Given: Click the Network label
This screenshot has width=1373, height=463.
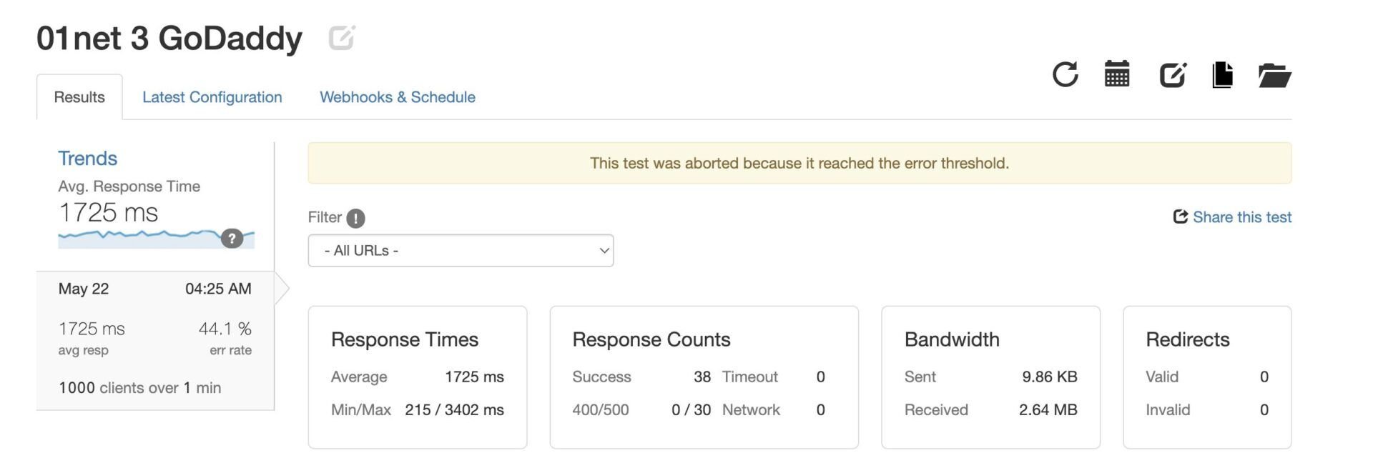Looking at the screenshot, I should [x=751, y=409].
